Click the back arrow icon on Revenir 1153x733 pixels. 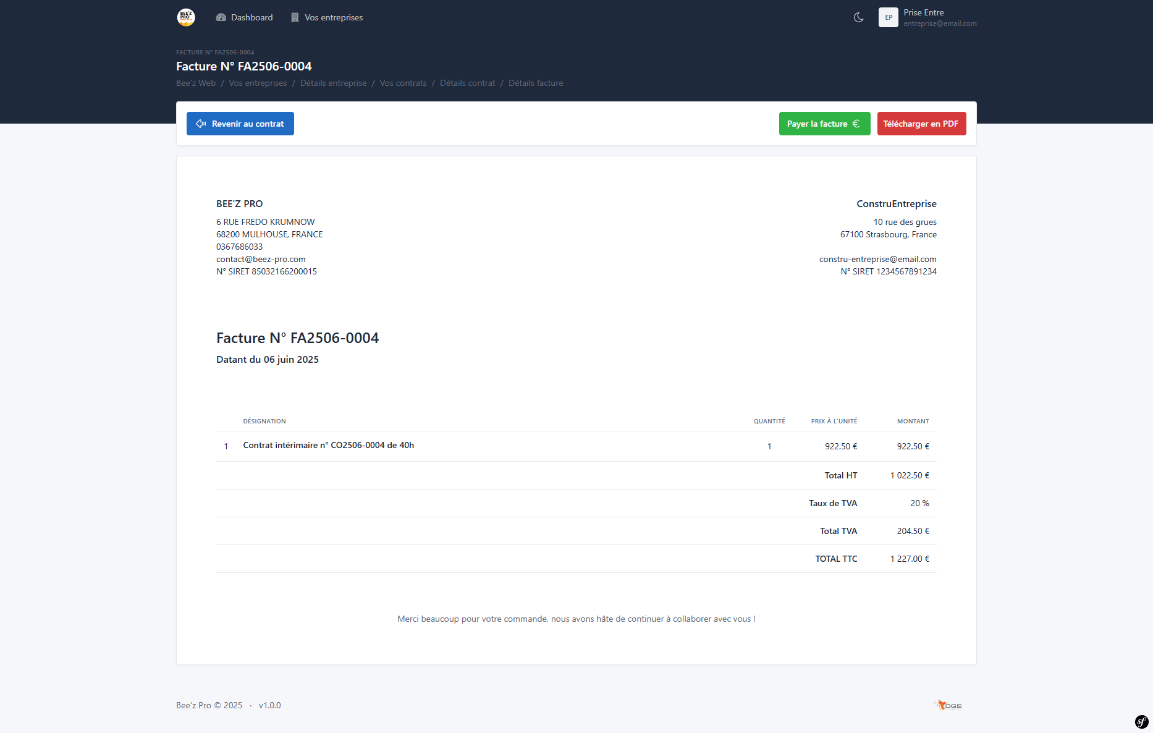click(x=201, y=124)
